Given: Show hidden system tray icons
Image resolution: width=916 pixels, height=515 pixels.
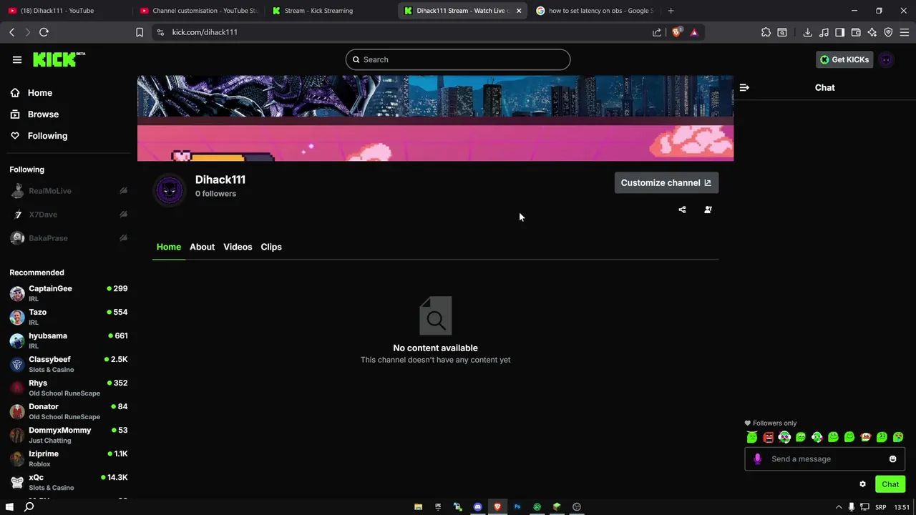Looking at the screenshot, I should click(x=839, y=507).
